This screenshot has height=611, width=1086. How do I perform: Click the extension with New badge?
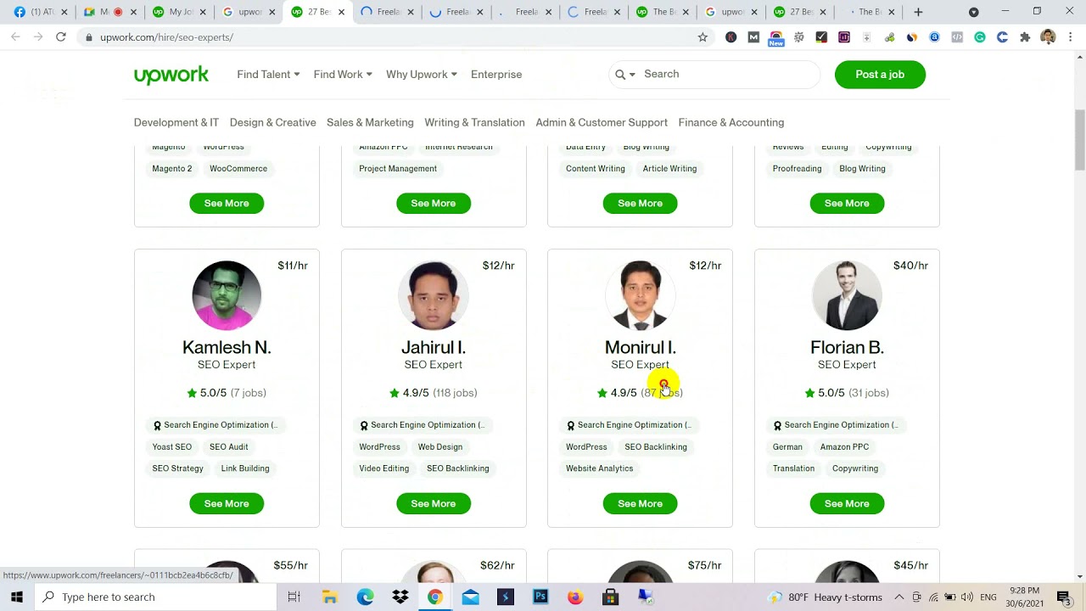pyautogui.click(x=776, y=38)
